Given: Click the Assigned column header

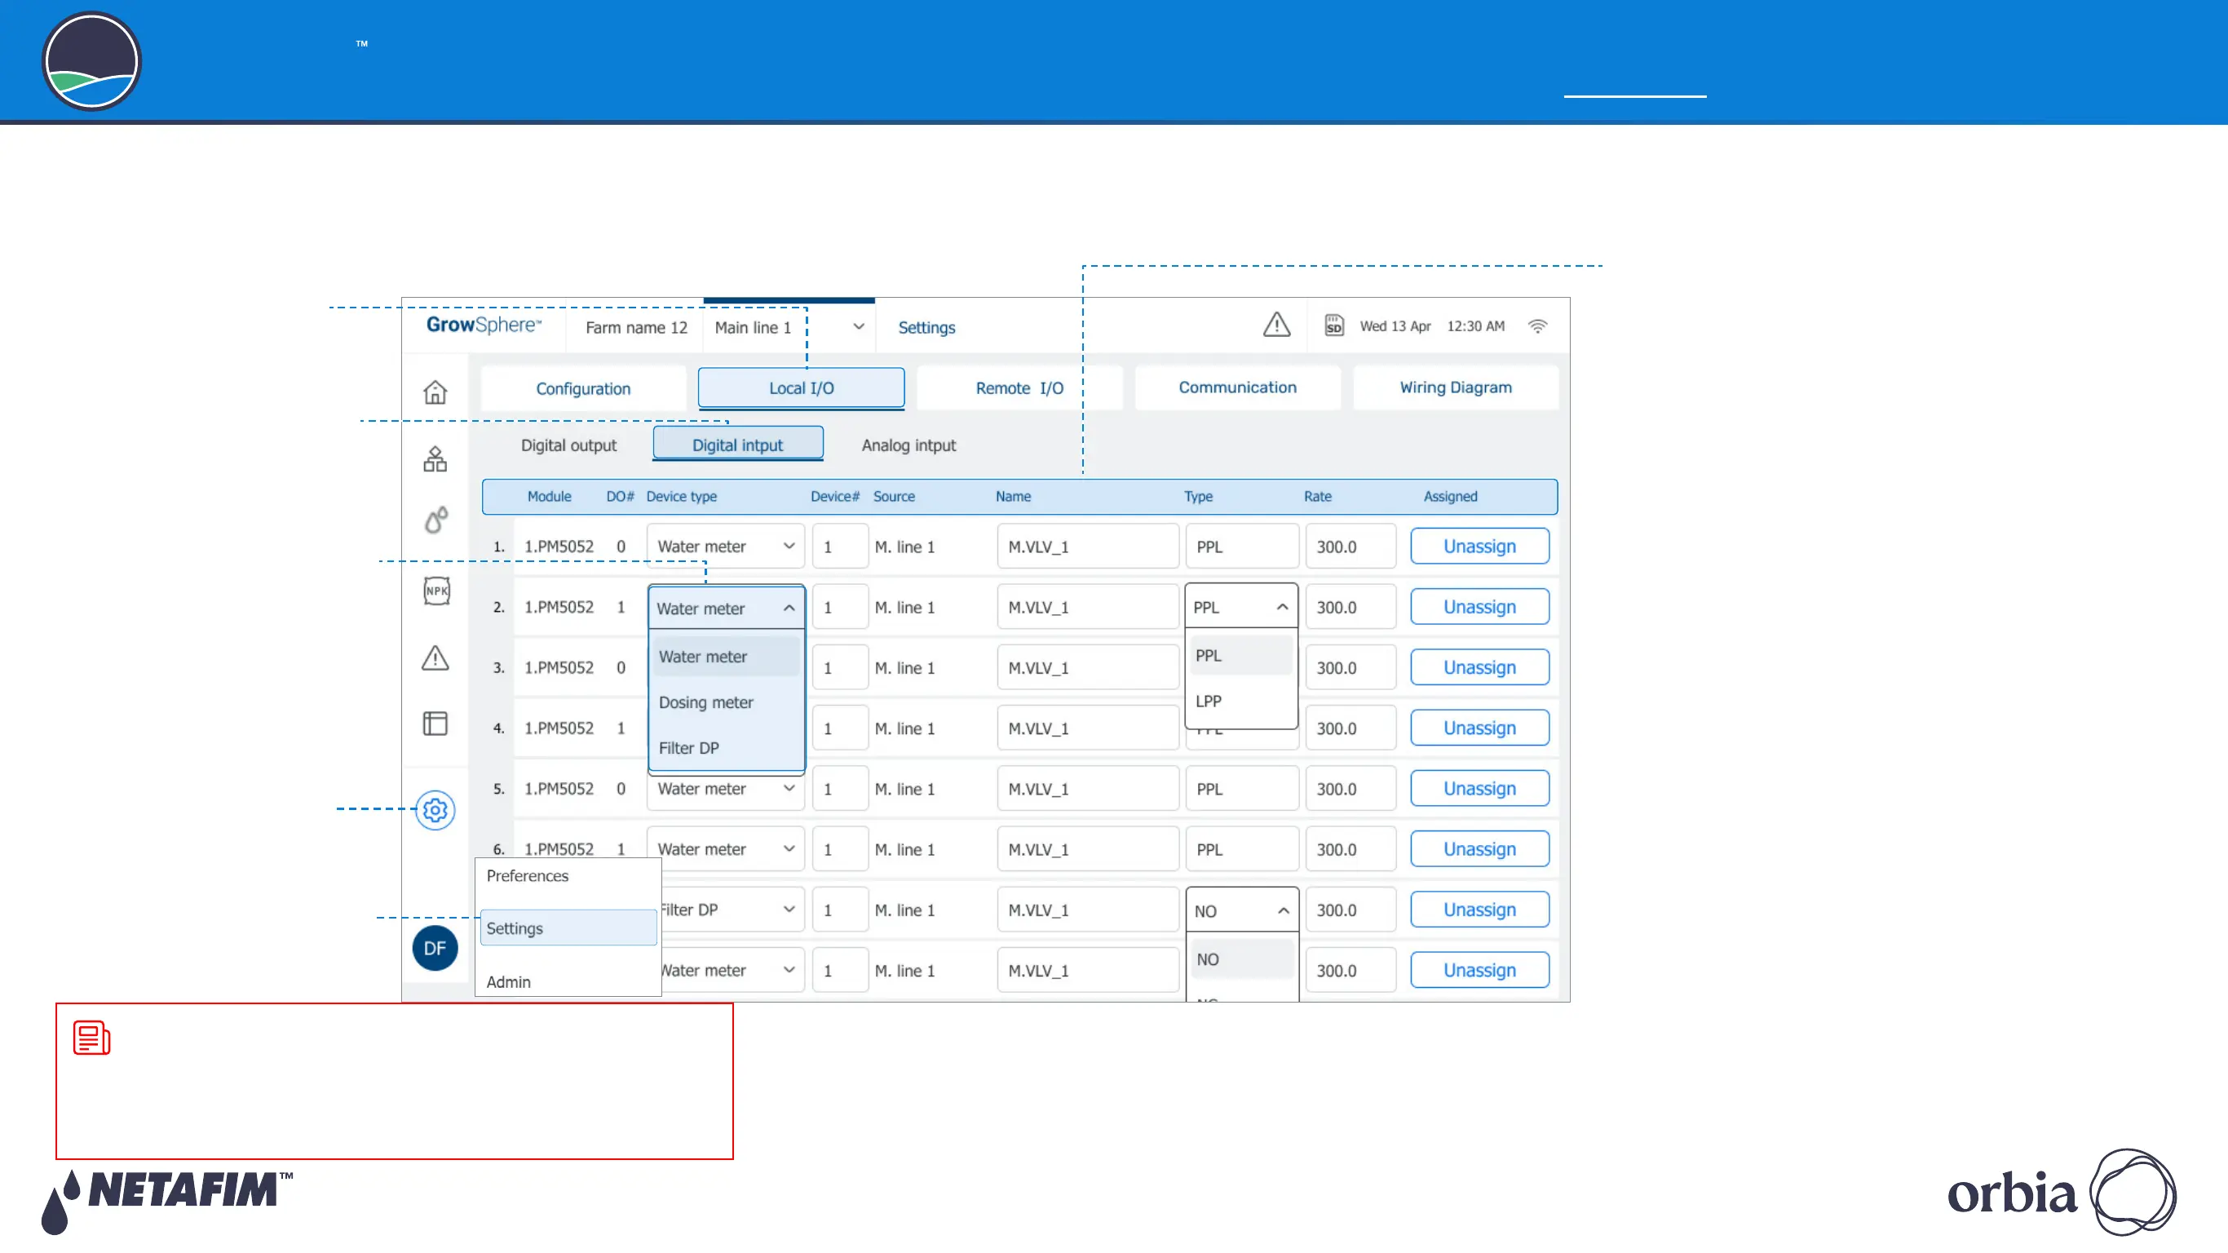Looking at the screenshot, I should [1451, 496].
